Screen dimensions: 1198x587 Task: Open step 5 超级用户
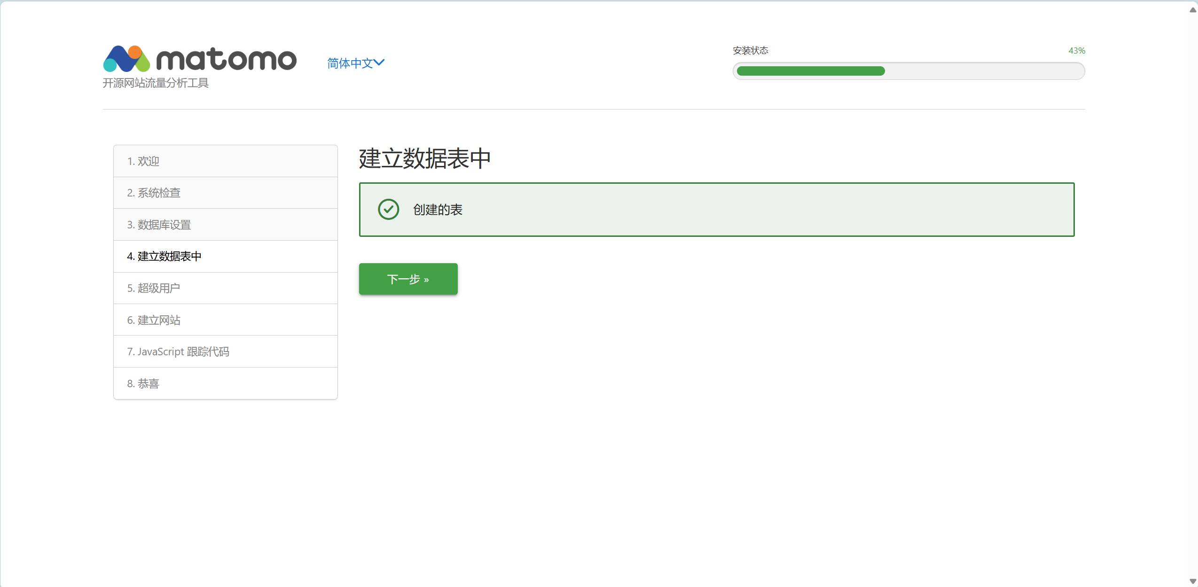pyautogui.click(x=154, y=288)
